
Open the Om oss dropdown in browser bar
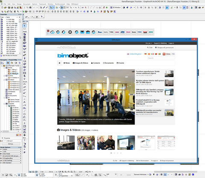[149, 43]
